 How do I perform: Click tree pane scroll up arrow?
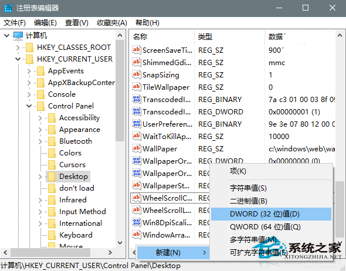(x=120, y=35)
